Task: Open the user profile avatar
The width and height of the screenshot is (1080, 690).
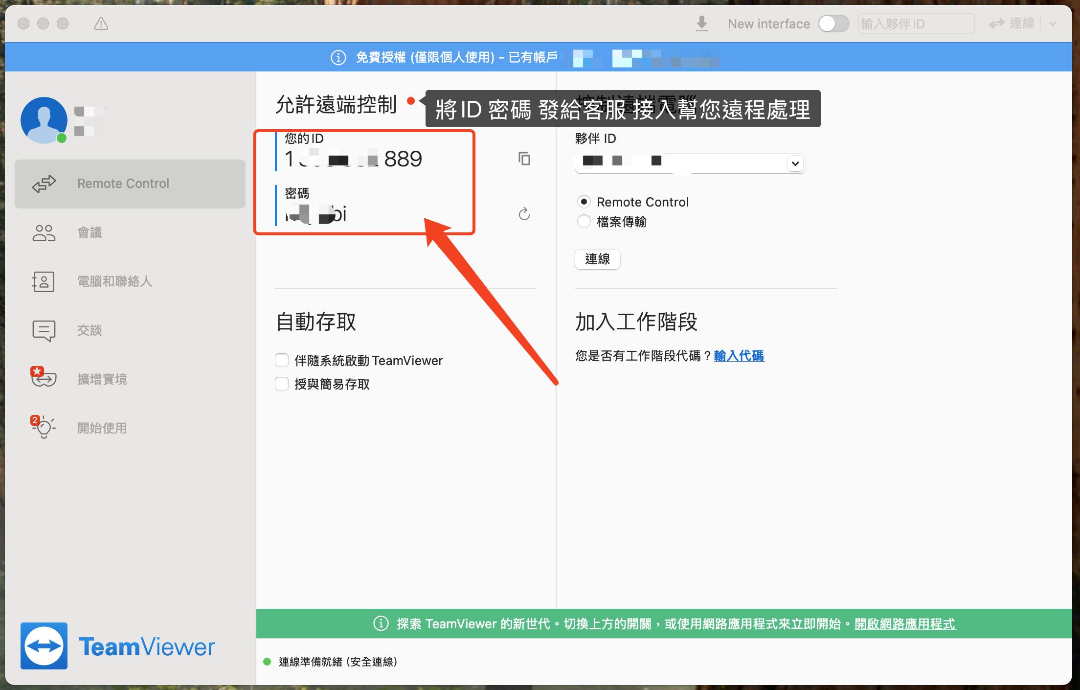Action: click(x=44, y=120)
